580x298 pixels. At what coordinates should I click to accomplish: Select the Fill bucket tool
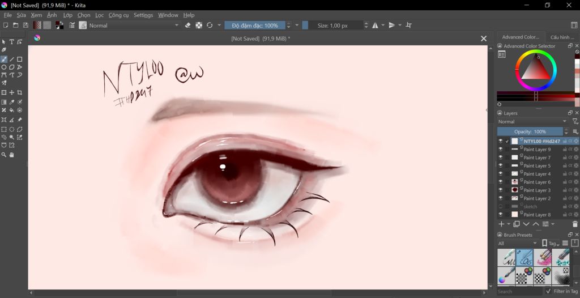point(12,110)
